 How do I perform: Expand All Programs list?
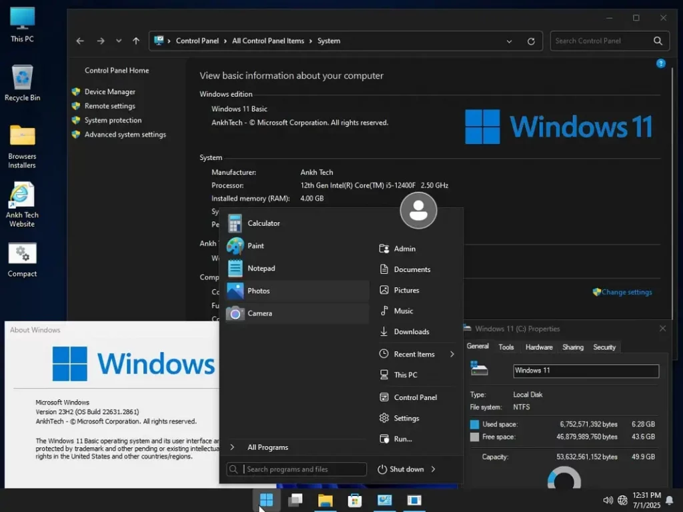coord(267,447)
